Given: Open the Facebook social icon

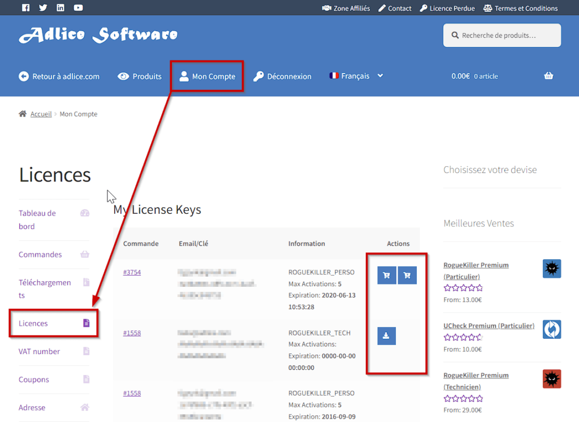Looking at the screenshot, I should click(25, 8).
